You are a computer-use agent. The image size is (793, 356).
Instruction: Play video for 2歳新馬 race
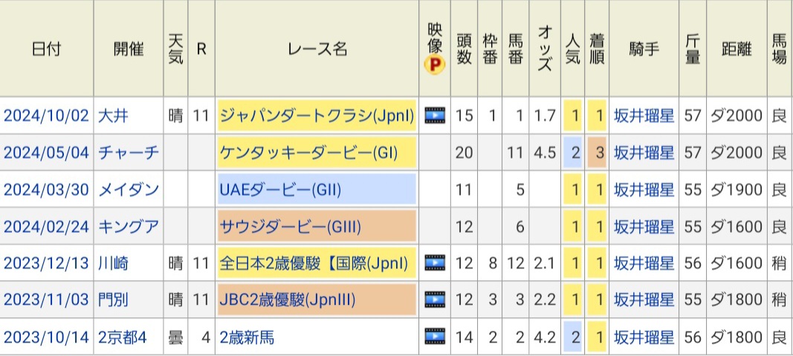pos(435,337)
